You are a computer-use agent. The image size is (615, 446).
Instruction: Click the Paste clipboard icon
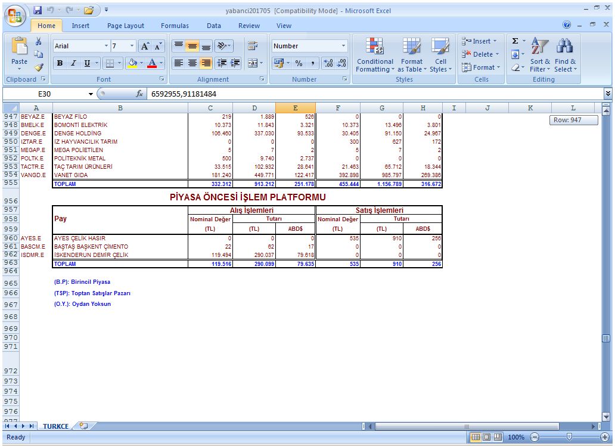19,47
